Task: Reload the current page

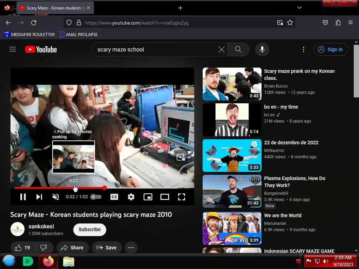Action: [34, 23]
